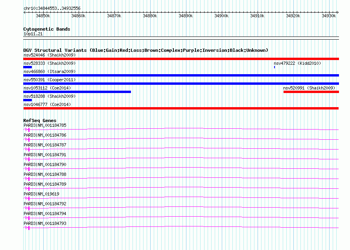Click the exon arrow glyph of NM_001184792
The width and height of the screenshot is (350, 250).
27,208
